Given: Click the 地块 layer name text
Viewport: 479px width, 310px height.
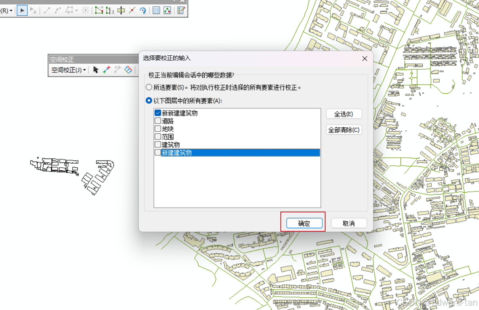Looking at the screenshot, I should [168, 129].
